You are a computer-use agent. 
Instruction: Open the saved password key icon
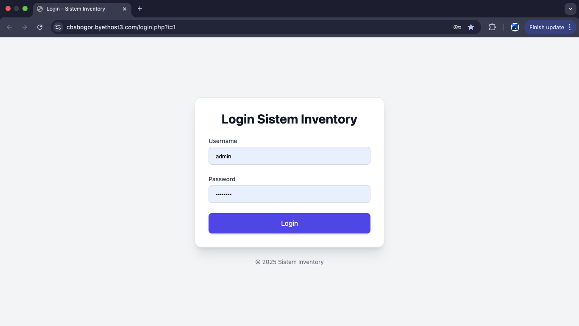click(x=457, y=27)
